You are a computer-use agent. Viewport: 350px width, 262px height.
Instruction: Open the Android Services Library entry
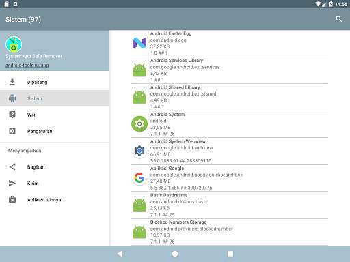pyautogui.click(x=230, y=70)
